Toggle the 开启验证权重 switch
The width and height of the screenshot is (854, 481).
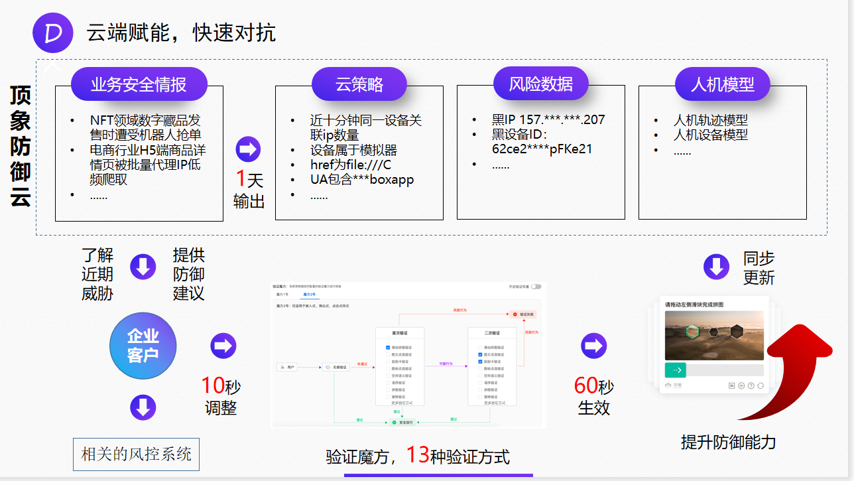[x=536, y=287]
